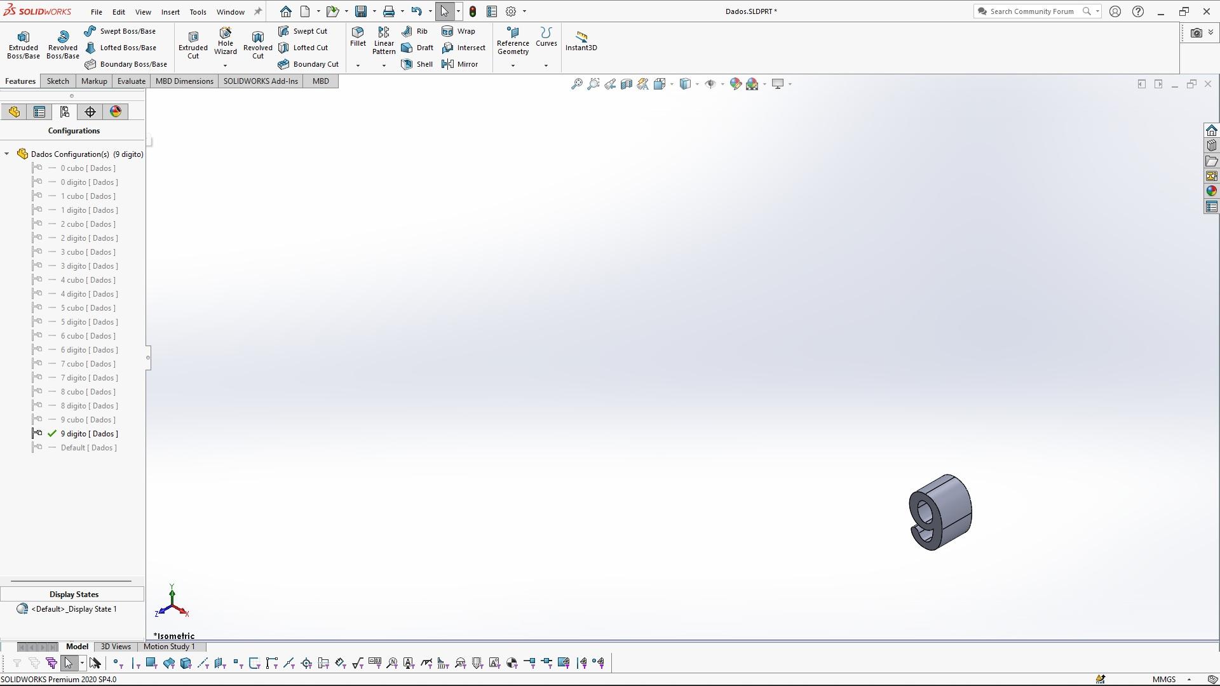Click the Home icon in top toolbar
This screenshot has width=1220, height=686.
(x=286, y=11)
